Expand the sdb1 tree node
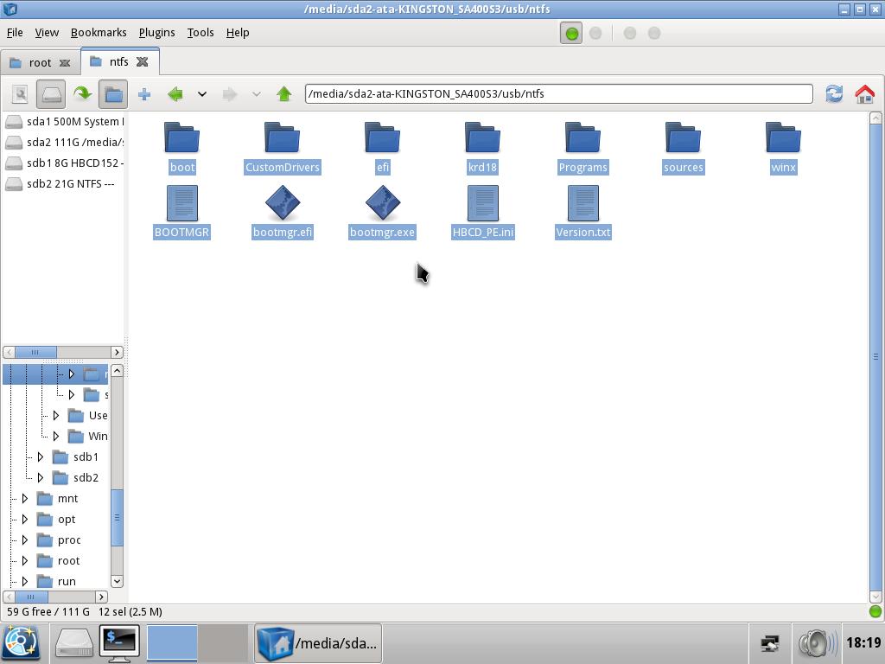Screen dimensions: 885x664 [x=41, y=456]
